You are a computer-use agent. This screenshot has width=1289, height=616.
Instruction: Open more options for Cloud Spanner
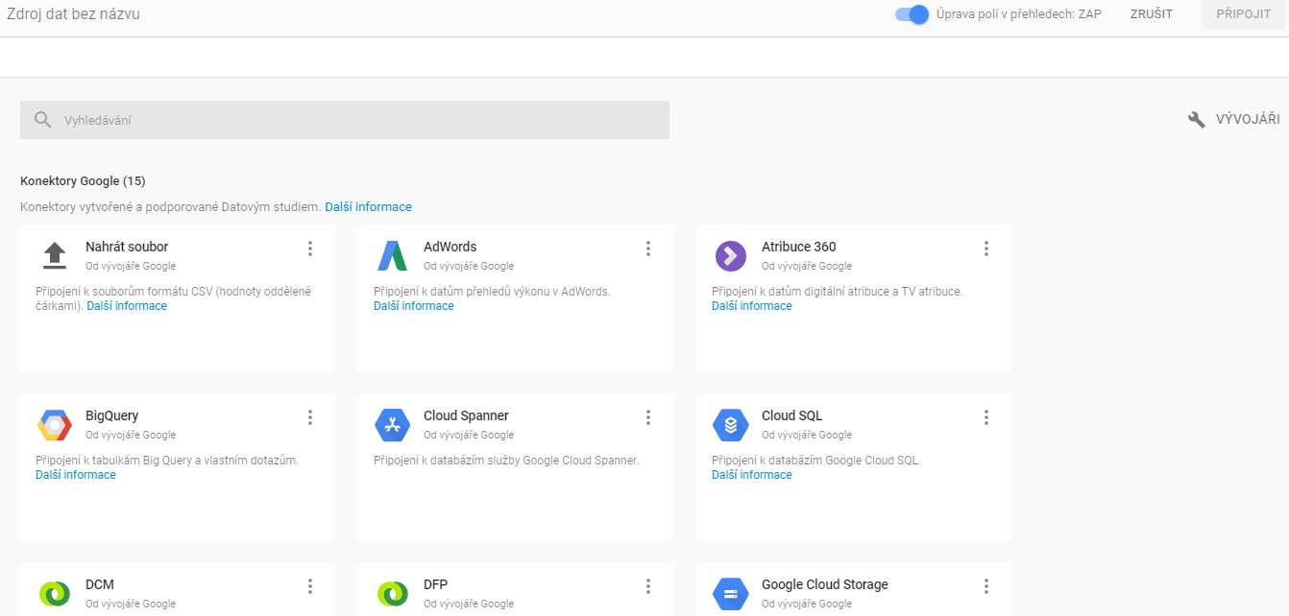click(x=648, y=417)
